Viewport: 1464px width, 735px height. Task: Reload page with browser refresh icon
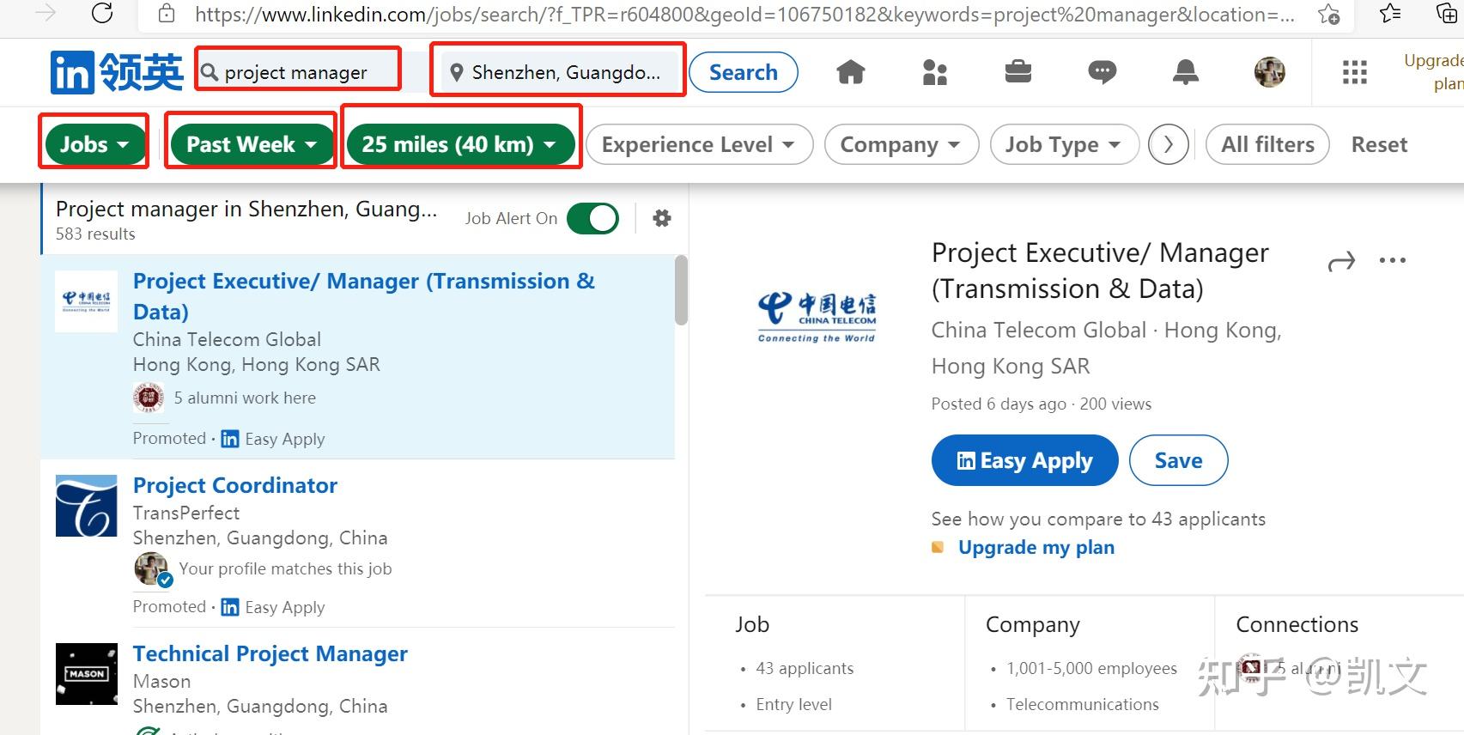[102, 13]
